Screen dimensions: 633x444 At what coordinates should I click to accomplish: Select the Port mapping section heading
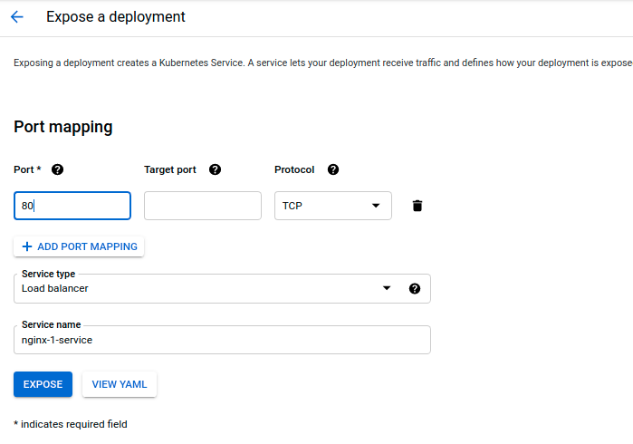click(x=63, y=127)
